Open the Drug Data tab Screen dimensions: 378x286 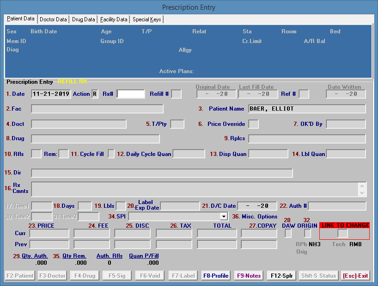pos(84,19)
